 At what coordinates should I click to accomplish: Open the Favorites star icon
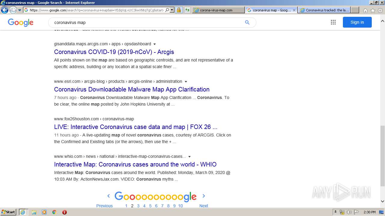coord(373,10)
